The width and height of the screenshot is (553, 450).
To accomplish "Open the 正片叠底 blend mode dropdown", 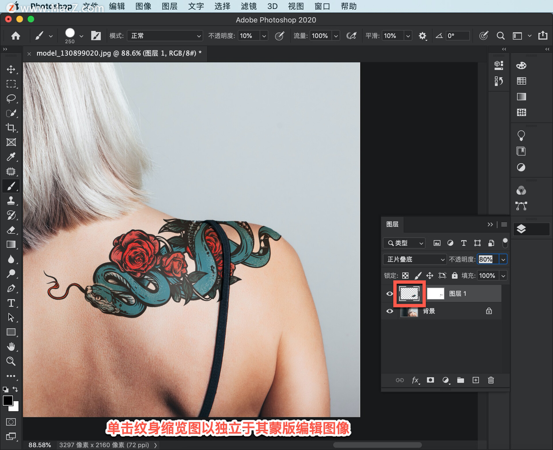I will [x=414, y=259].
